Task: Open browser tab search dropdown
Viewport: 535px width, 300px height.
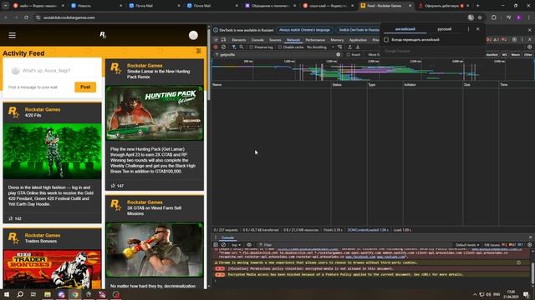Action: click(6, 6)
